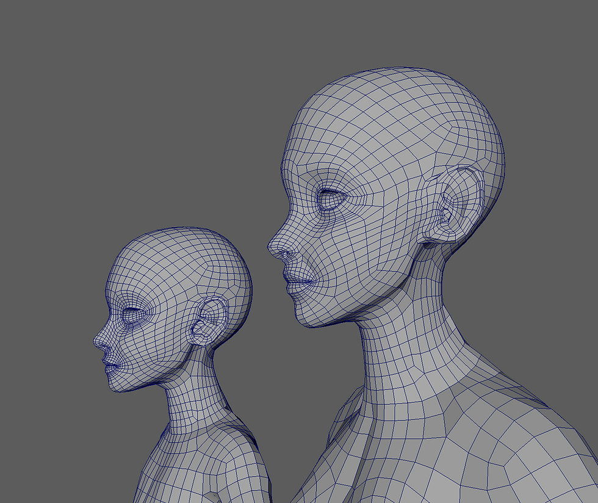Click the ear of the smaller head
The image size is (598, 503).
pos(208,321)
